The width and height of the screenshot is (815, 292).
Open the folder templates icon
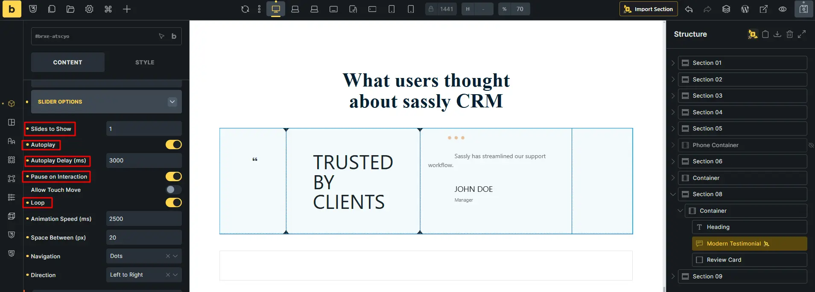pyautogui.click(x=70, y=9)
